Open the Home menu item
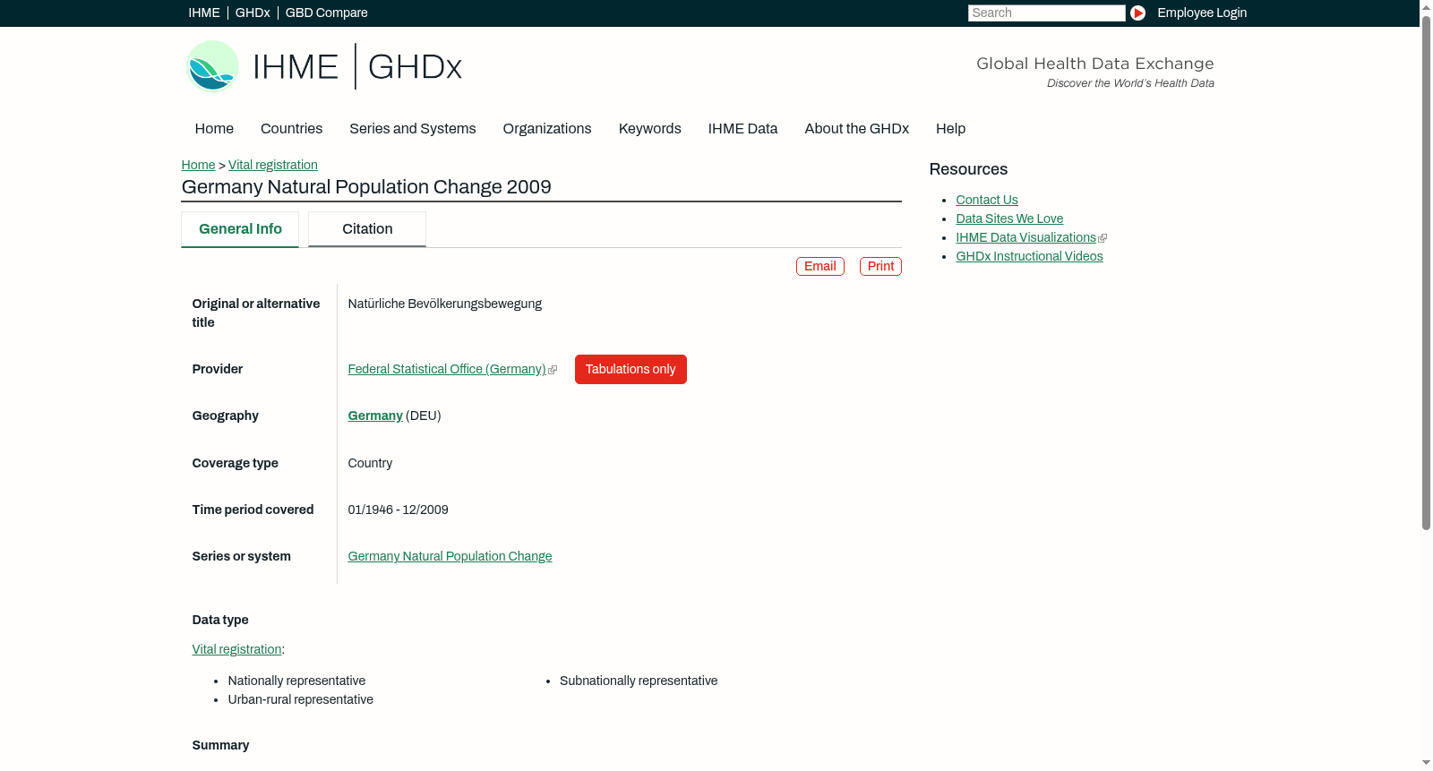The width and height of the screenshot is (1433, 771). pyautogui.click(x=214, y=129)
